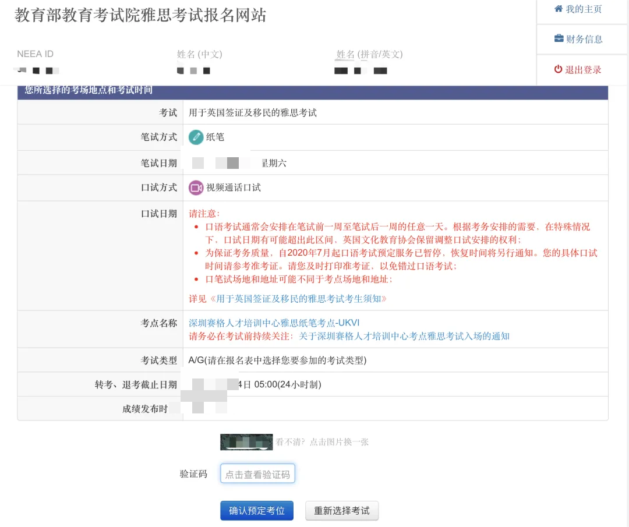This screenshot has height=527, width=629.
Task: Click the briefcase icon beside 财务信息
Action: click(x=560, y=39)
